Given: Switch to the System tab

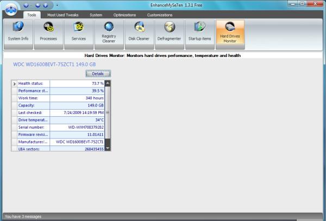Looking at the screenshot, I should (96, 15).
